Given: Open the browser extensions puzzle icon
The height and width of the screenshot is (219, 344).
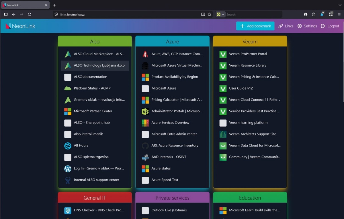Looking at the screenshot, I should coord(314,14).
